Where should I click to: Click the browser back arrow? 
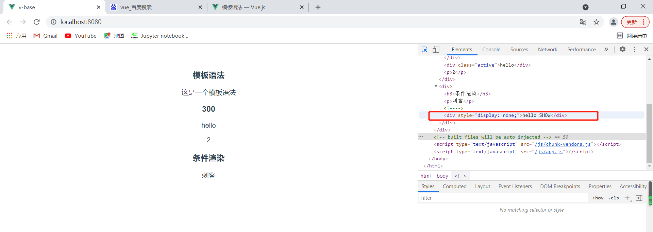(9, 22)
